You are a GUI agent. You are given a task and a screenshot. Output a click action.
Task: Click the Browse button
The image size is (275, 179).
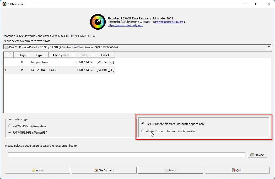pos(257,155)
